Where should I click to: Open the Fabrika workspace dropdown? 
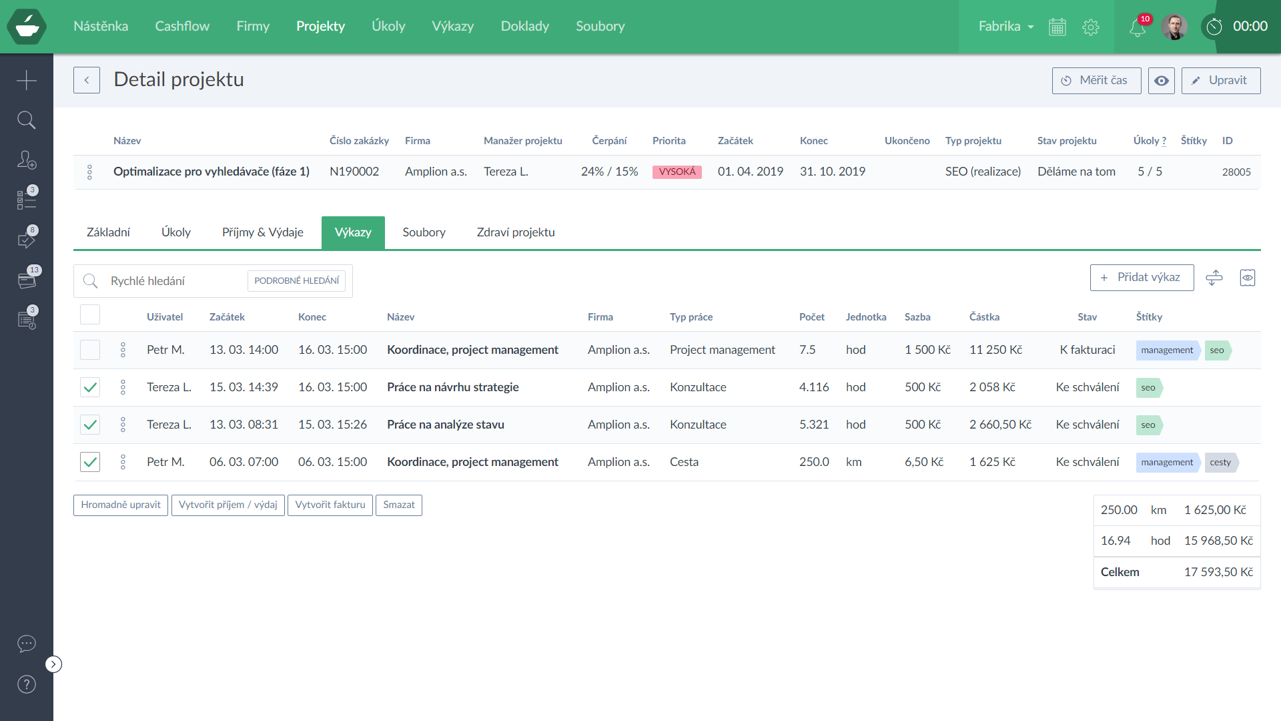click(1005, 26)
